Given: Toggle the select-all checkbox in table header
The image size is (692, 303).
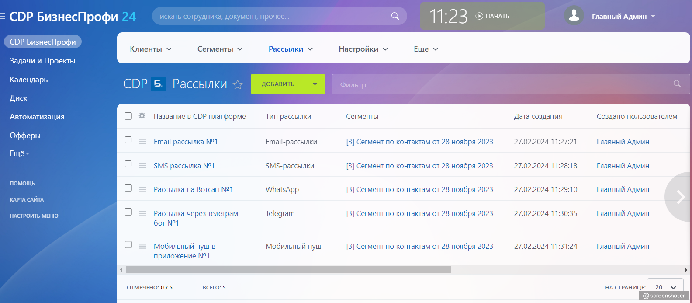Looking at the screenshot, I should pyautogui.click(x=128, y=116).
